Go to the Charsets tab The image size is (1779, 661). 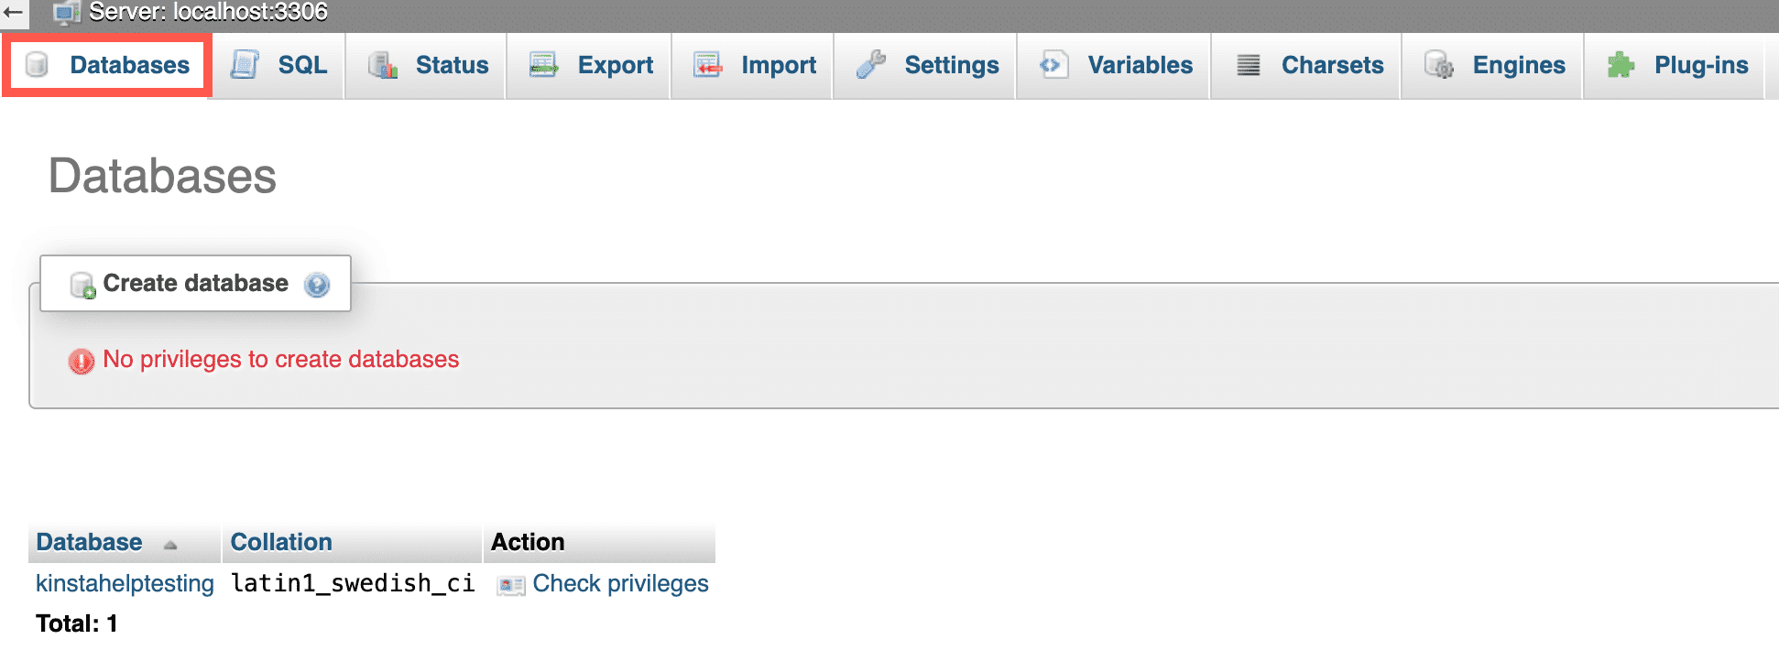[x=1333, y=65]
